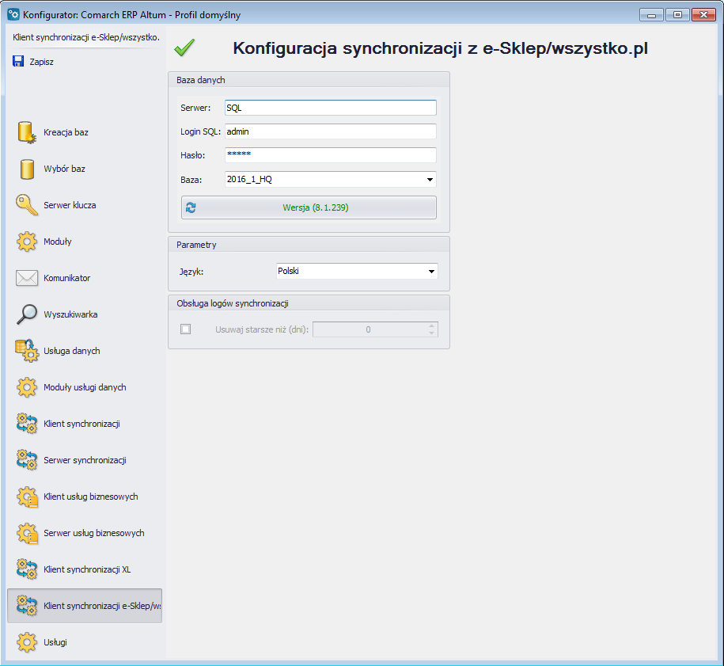Click the Serwer usług biznesowych label
The height and width of the screenshot is (666, 724).
[94, 534]
